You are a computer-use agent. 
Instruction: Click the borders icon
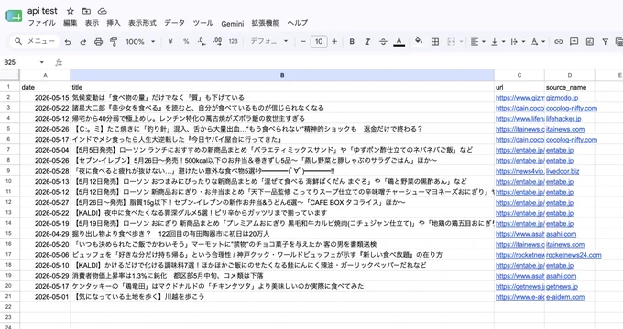pos(435,42)
